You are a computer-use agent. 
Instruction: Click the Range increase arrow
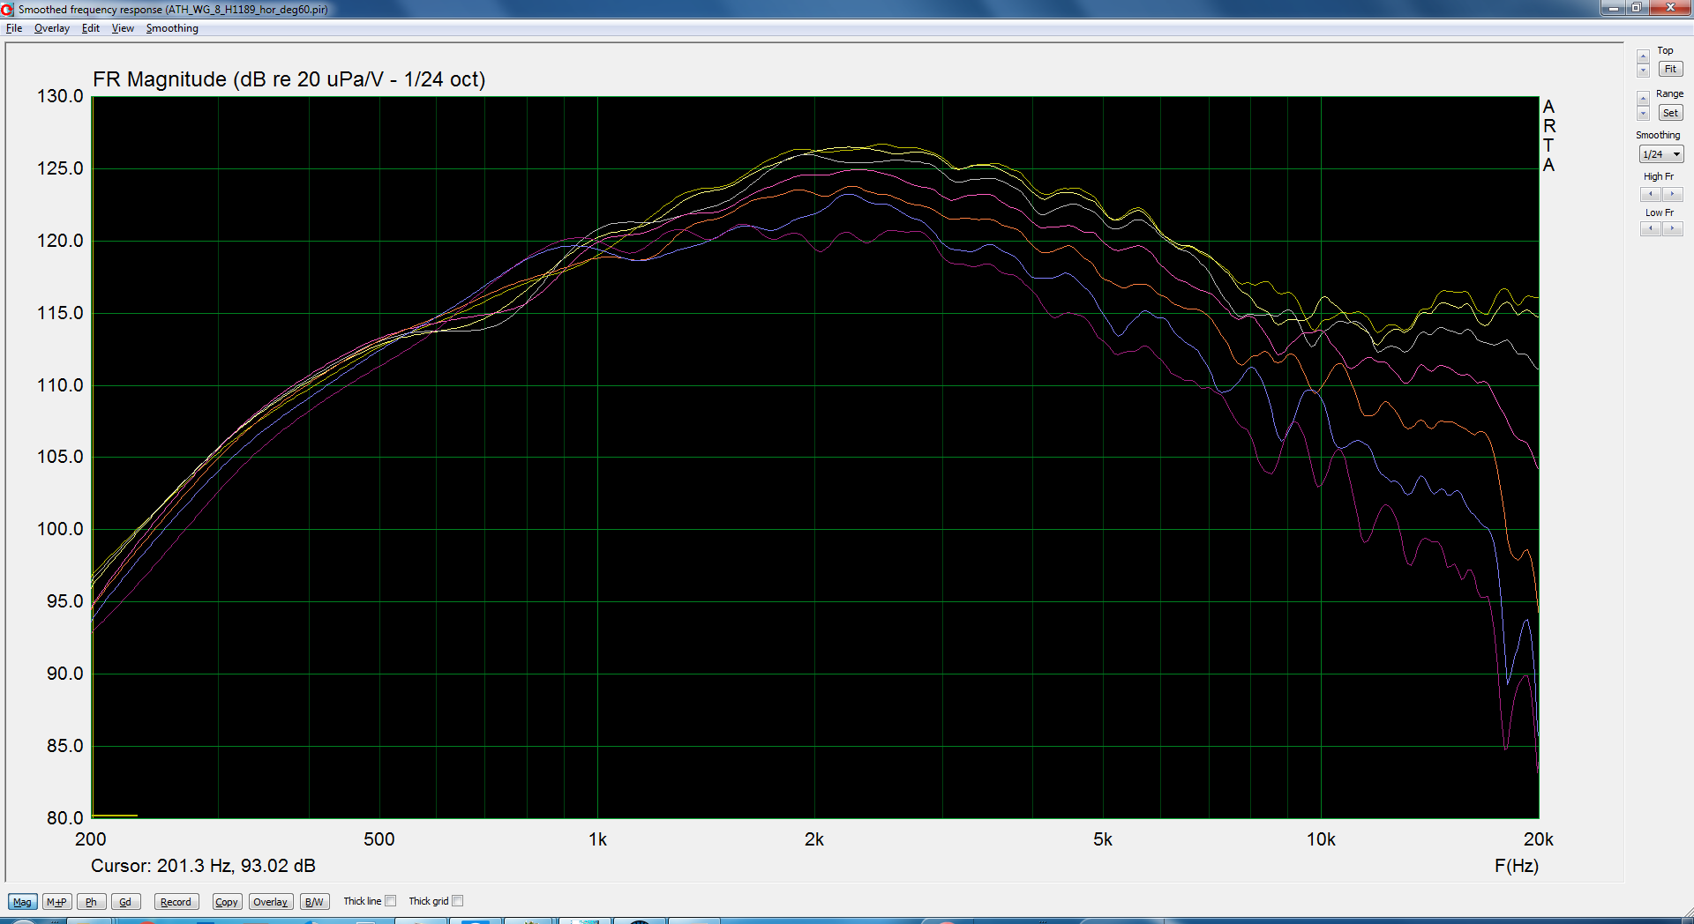coord(1643,99)
